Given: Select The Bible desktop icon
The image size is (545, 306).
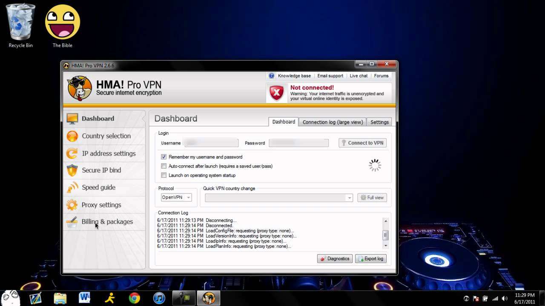Looking at the screenshot, I should click(63, 26).
